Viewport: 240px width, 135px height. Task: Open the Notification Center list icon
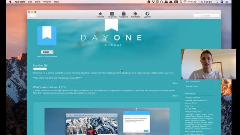click(226, 1)
